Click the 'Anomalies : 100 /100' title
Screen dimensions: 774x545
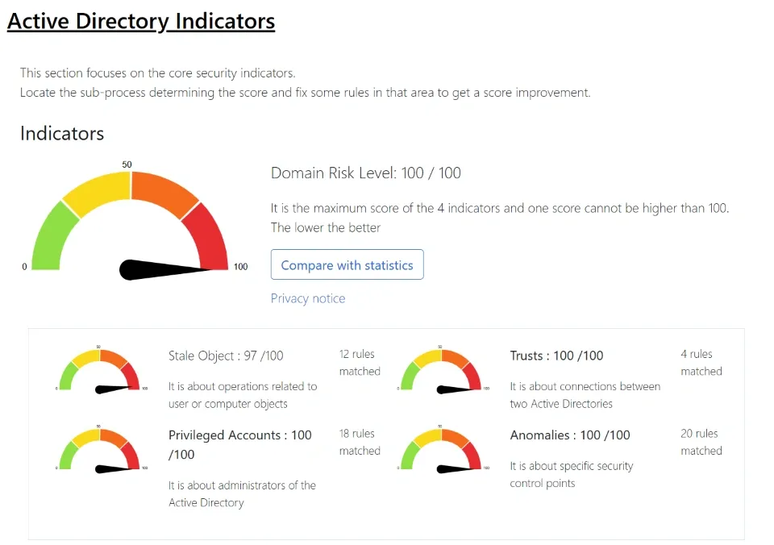click(570, 435)
